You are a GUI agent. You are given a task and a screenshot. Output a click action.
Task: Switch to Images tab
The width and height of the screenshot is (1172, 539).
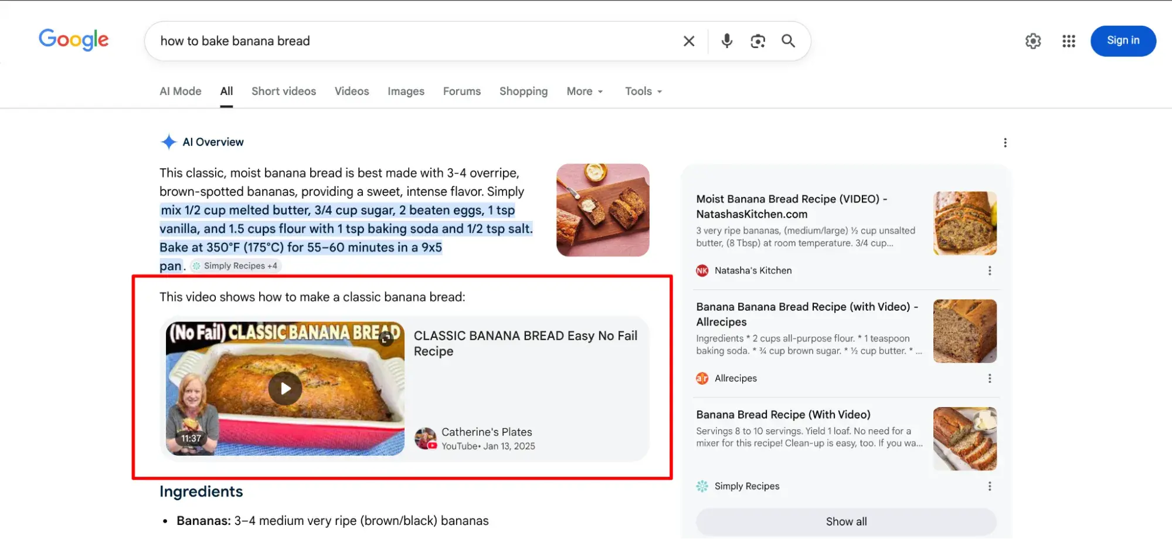406,91
